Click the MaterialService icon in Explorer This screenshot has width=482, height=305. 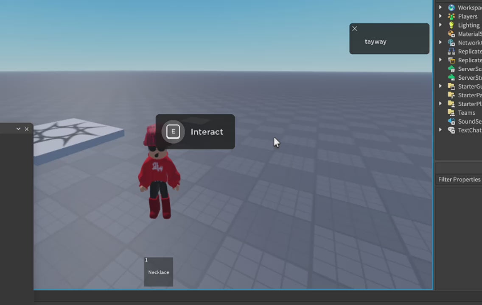451,34
